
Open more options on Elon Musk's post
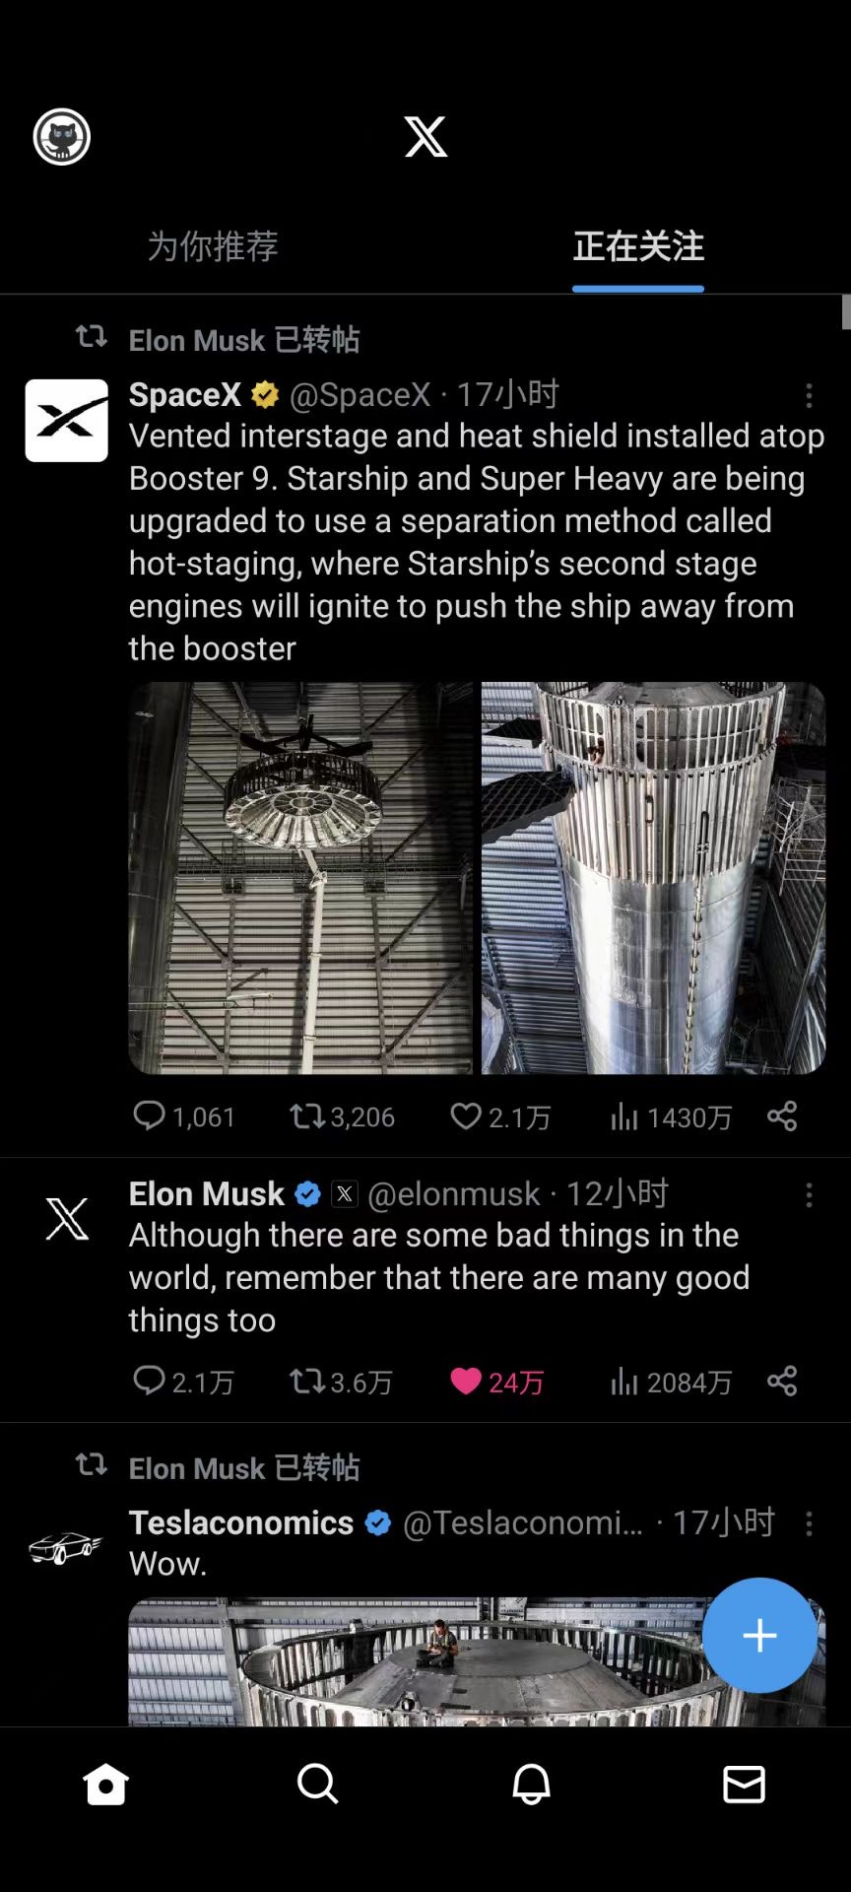point(809,1195)
